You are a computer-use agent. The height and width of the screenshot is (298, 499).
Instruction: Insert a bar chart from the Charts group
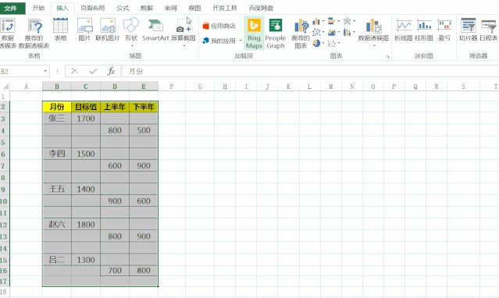[x=331, y=21]
